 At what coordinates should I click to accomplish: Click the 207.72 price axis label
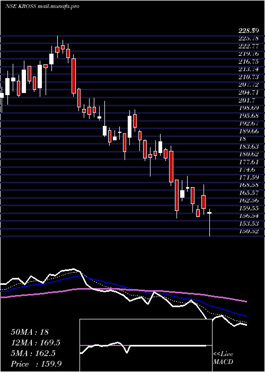click(x=249, y=84)
